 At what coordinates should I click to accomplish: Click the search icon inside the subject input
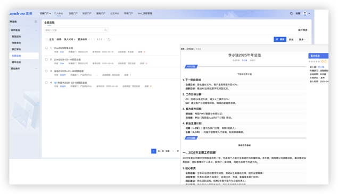(x=105, y=30)
